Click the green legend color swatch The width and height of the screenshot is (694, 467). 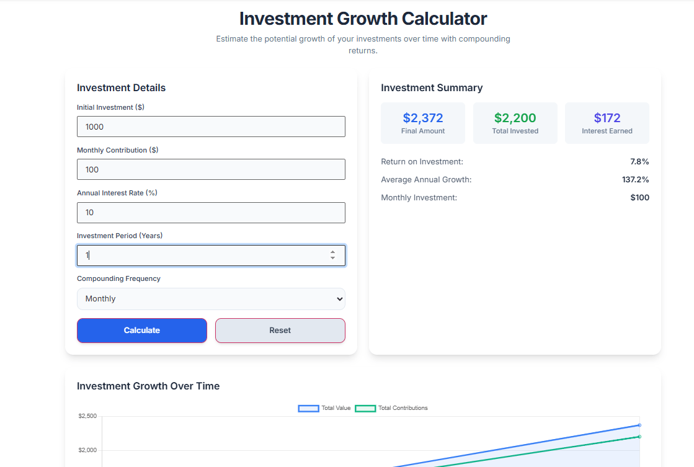click(366, 408)
